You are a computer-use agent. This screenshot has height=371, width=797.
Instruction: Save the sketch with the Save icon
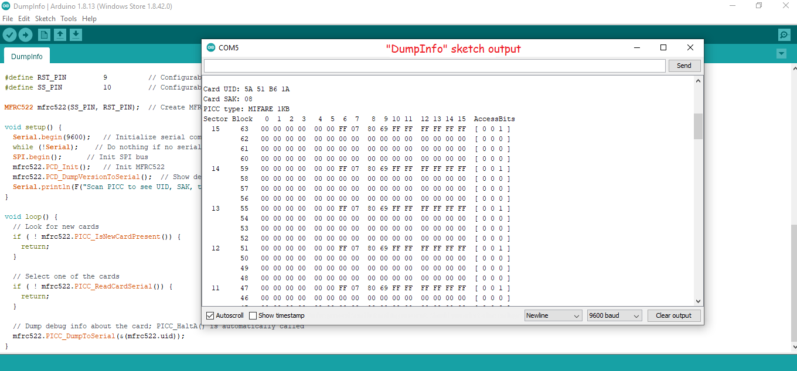tap(76, 35)
